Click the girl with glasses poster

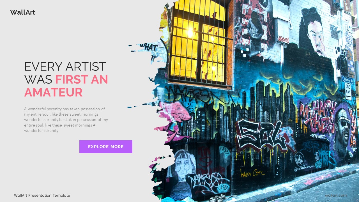[x=181, y=171]
